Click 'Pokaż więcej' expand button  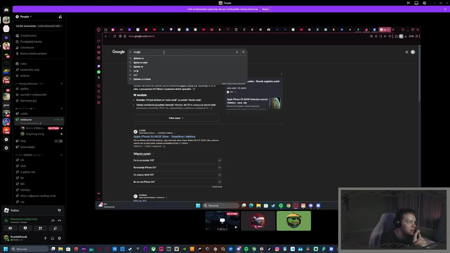(x=176, y=118)
